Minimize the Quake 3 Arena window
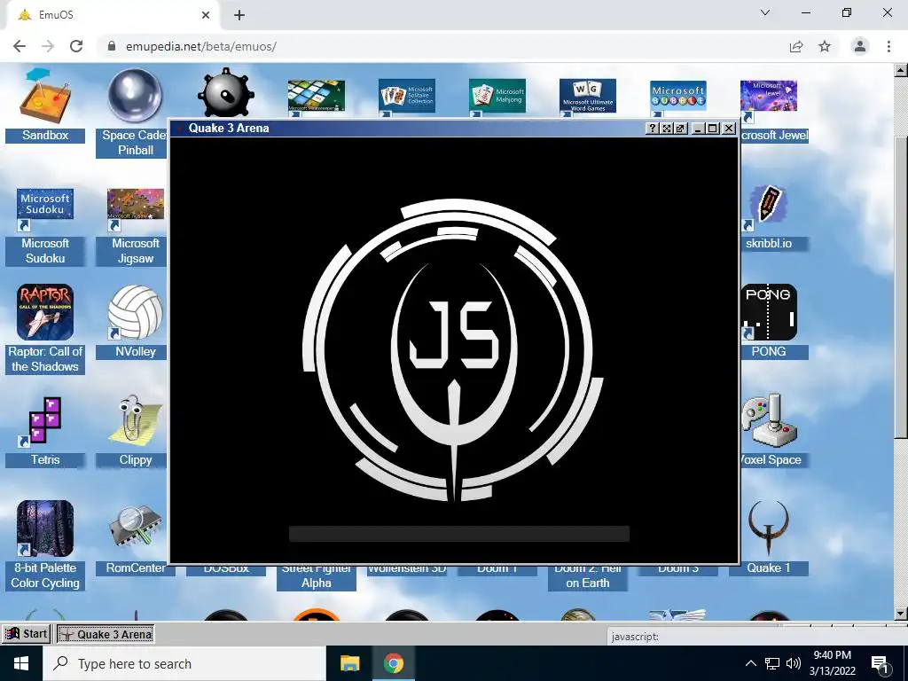The width and height of the screenshot is (908, 681). (x=699, y=129)
